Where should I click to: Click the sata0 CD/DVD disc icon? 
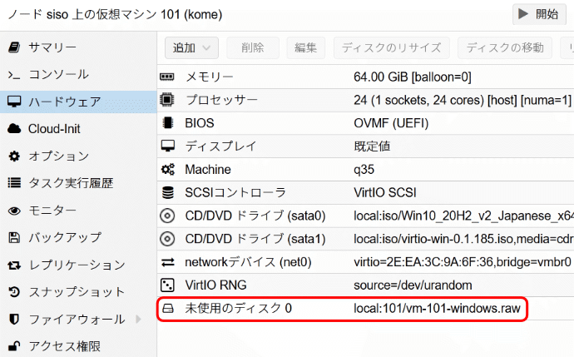tap(167, 216)
